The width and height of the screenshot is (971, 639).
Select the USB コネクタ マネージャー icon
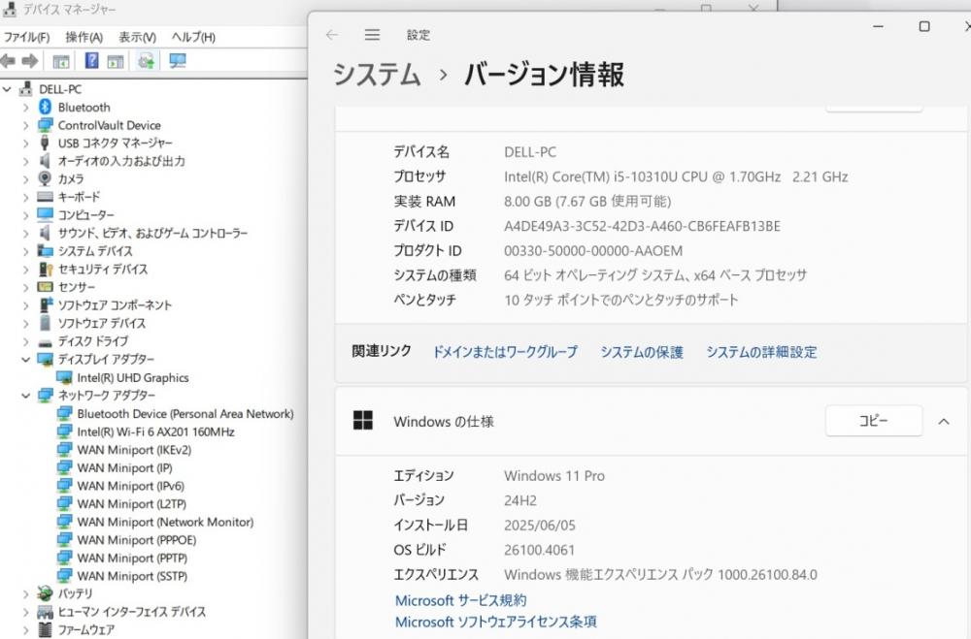[x=45, y=143]
